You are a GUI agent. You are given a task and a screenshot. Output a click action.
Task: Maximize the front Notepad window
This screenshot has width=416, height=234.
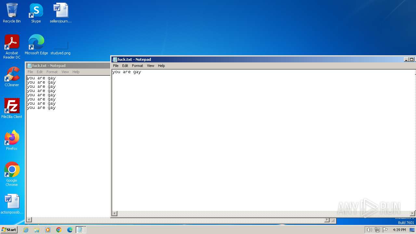(411, 59)
